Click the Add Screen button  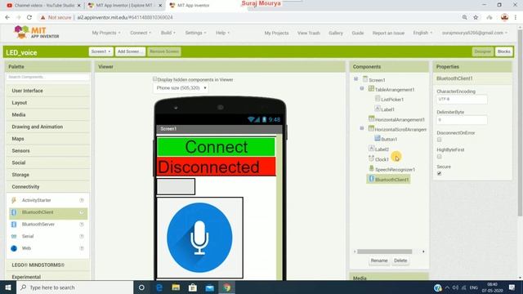point(130,51)
